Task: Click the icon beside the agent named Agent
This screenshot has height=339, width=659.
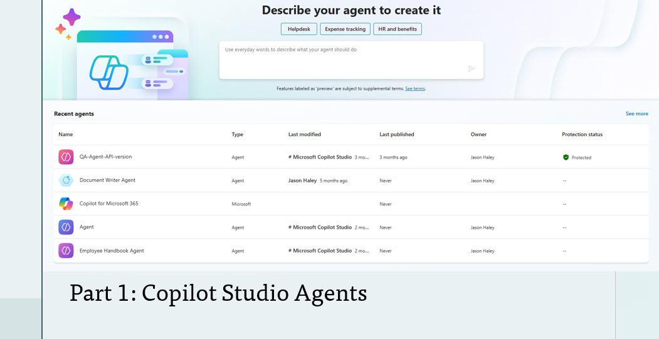Action: (x=66, y=227)
